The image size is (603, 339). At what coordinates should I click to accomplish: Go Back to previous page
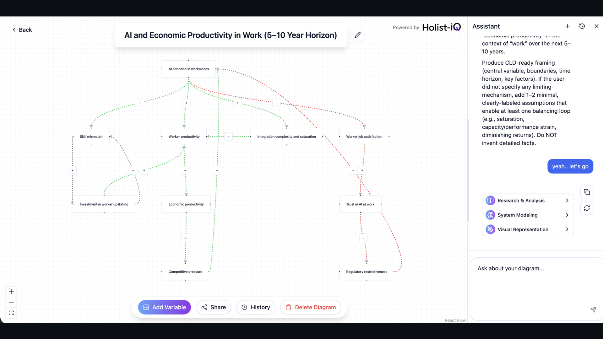tap(22, 30)
